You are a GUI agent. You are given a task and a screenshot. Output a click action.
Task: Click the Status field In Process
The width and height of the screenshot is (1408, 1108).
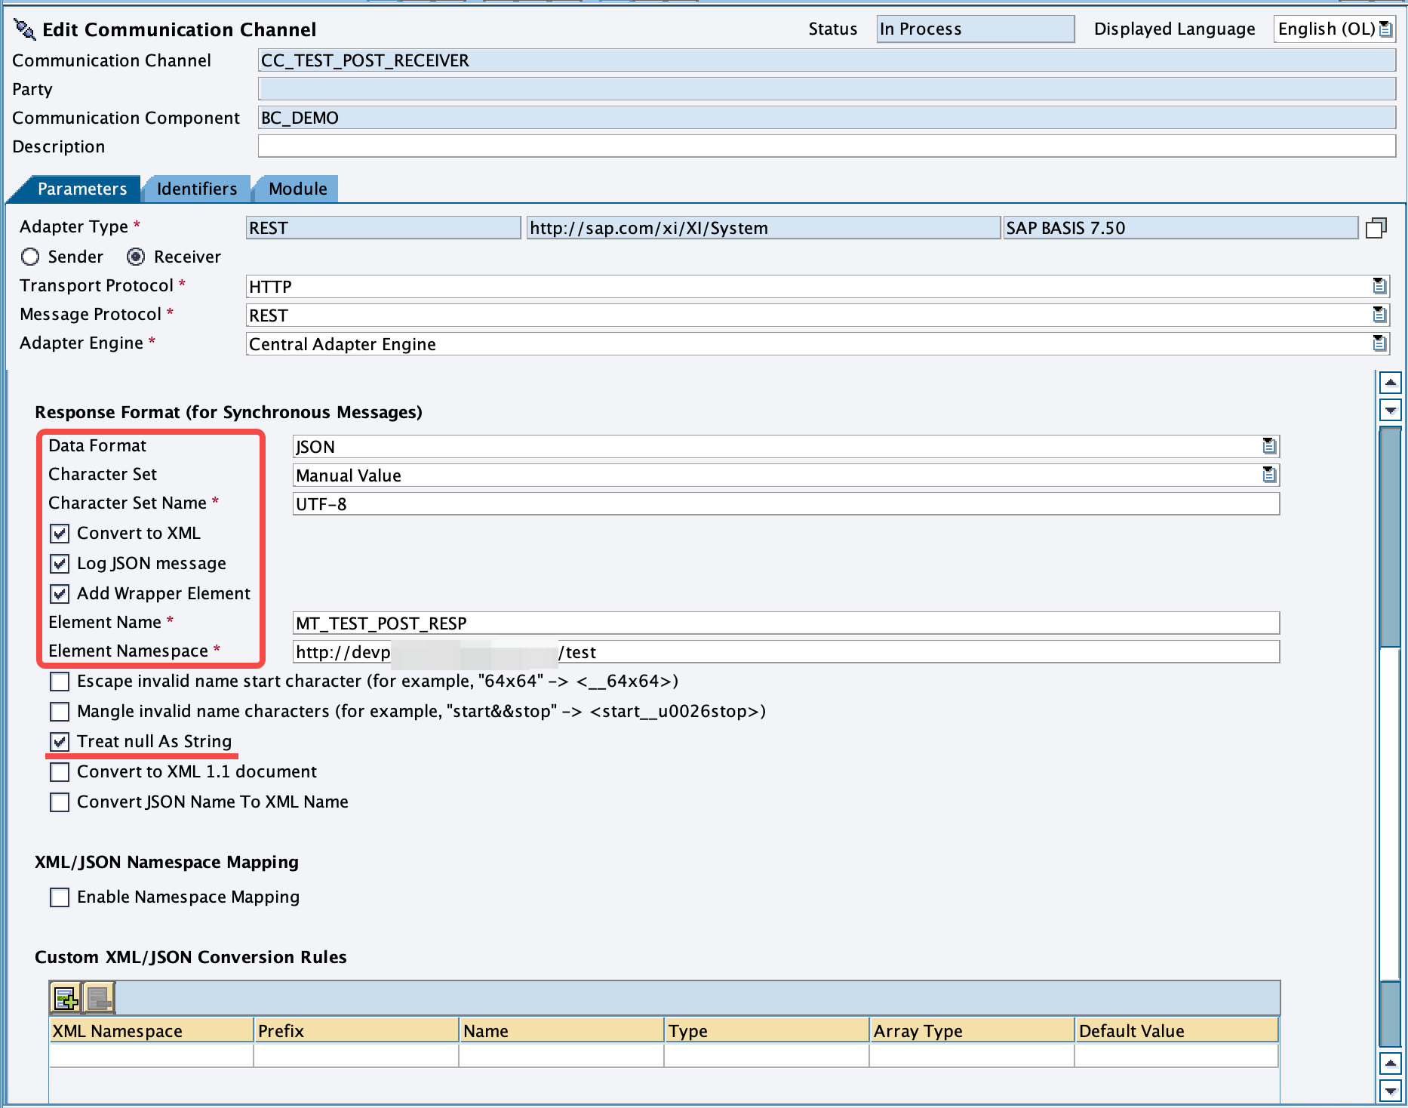976,29
